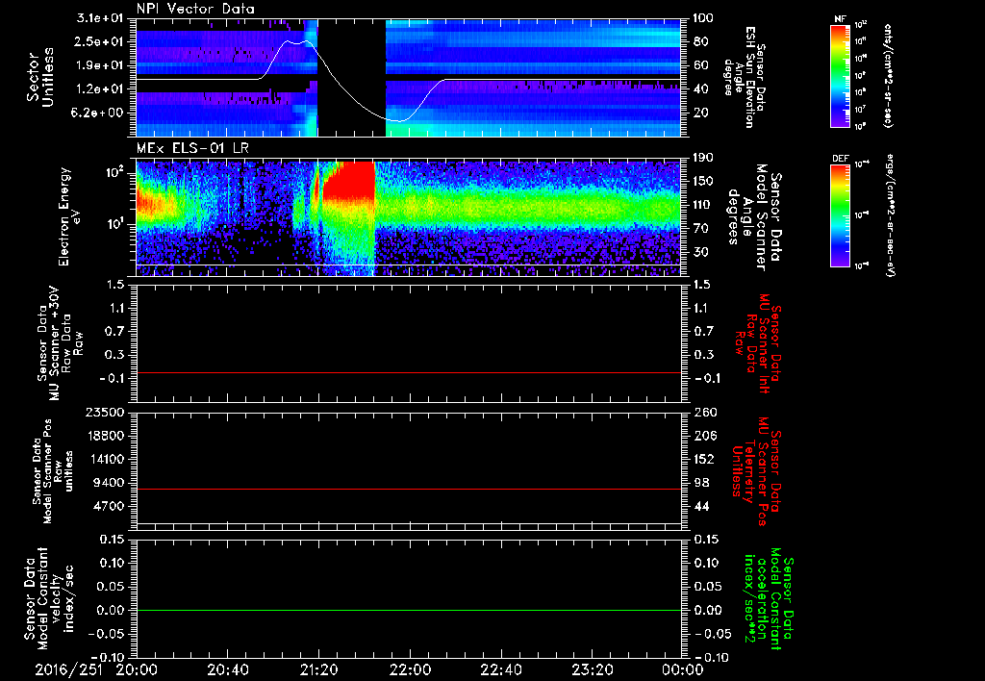Click the red line in MU Scanner +30V panel
Image resolution: width=985 pixels, height=681 pixels.
pyautogui.click(x=408, y=372)
